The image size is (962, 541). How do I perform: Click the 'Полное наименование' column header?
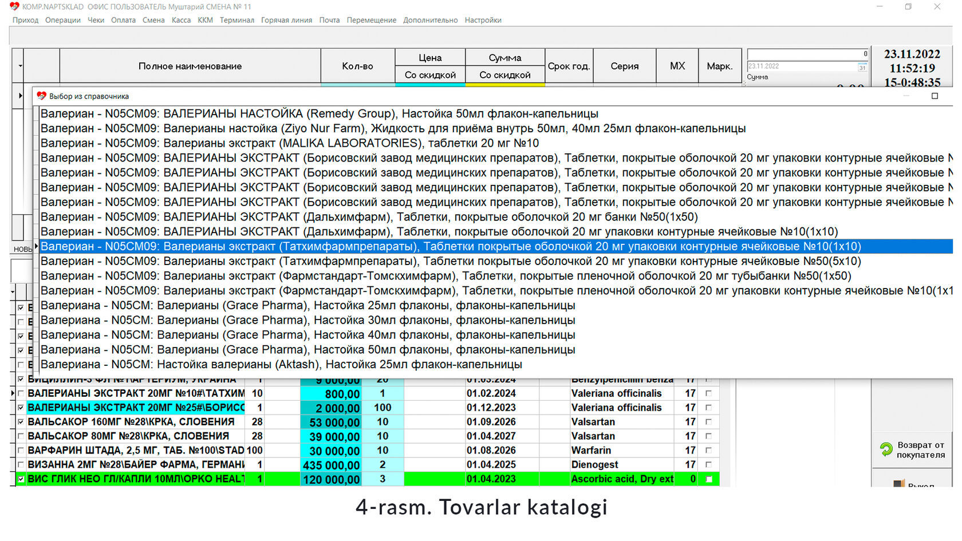[x=190, y=66]
